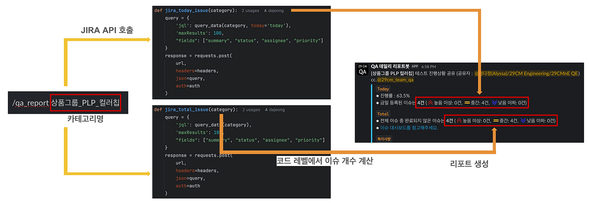
Task: Click the "fields" line in the jira_today_issue code
Action: point(250,41)
